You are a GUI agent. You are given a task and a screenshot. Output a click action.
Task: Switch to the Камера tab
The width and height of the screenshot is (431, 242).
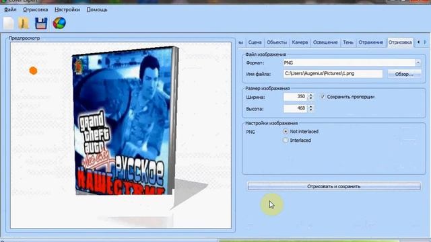[300, 42]
